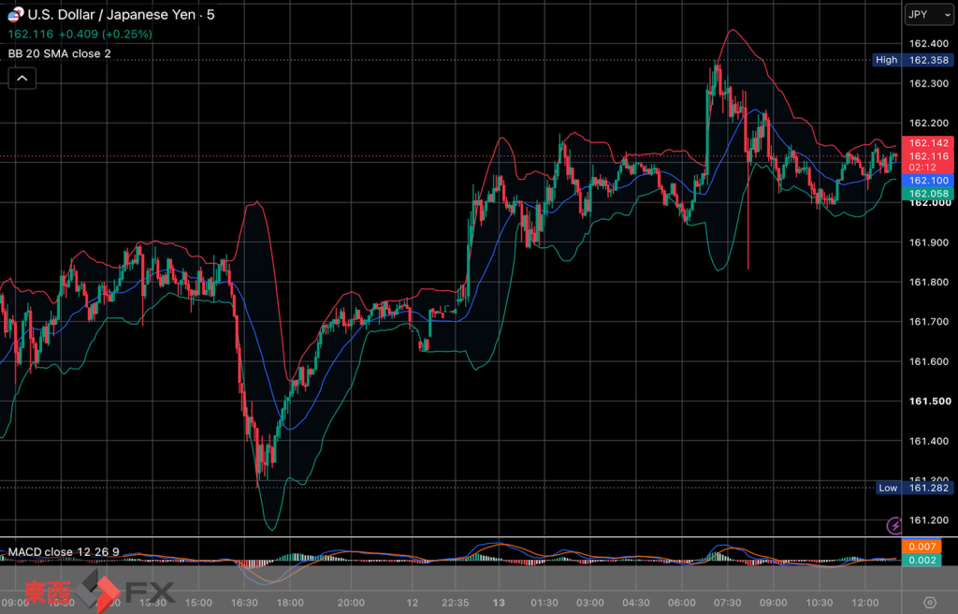The image size is (958, 614).
Task: Click the 162.400 price scale label
Action: click(x=929, y=43)
